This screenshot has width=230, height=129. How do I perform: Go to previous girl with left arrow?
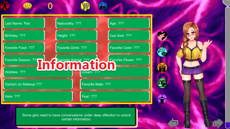coord(173,123)
